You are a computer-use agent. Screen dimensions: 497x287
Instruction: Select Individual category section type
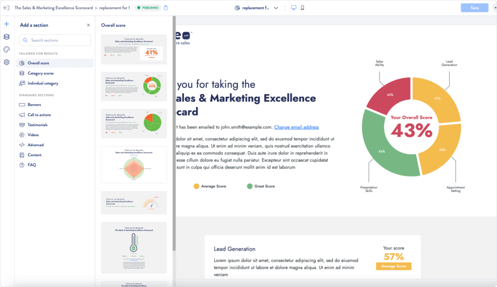pos(43,83)
